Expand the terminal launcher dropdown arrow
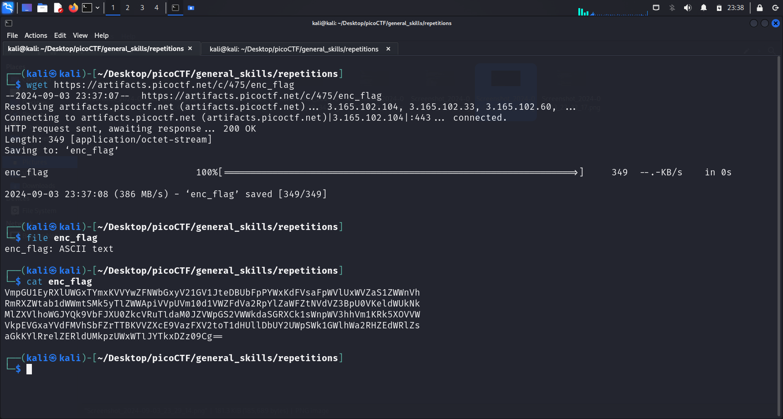This screenshot has height=419, width=783. click(x=98, y=8)
